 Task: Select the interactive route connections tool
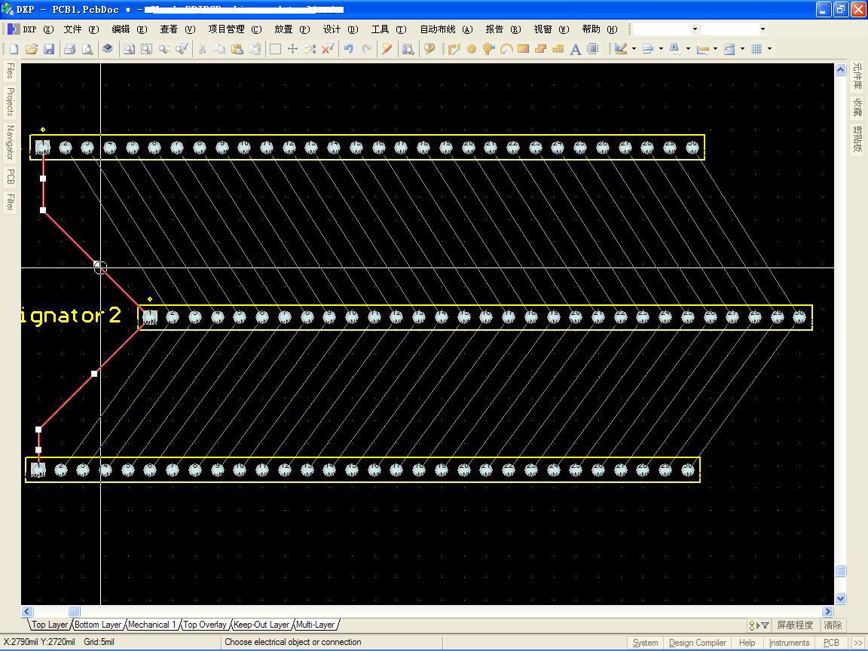click(x=454, y=49)
